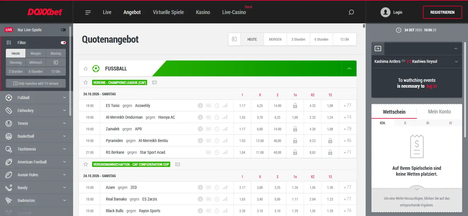This screenshot has width=468, height=216.
Task: Click the user avatar icon
Action: (386, 12)
